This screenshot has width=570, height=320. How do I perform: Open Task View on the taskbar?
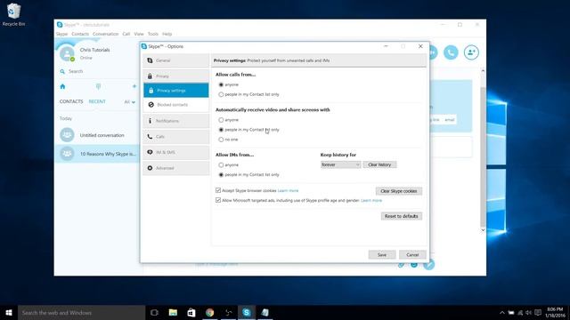[154, 312]
